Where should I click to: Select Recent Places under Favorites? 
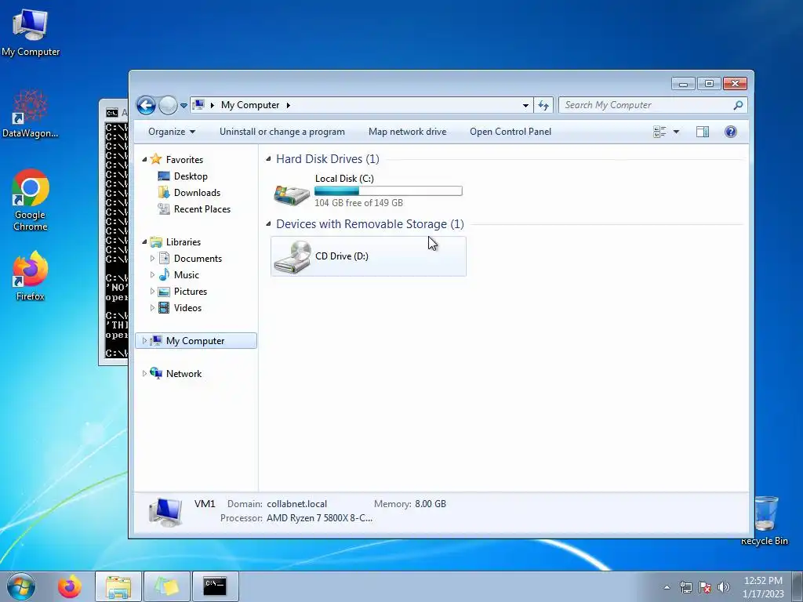click(202, 209)
